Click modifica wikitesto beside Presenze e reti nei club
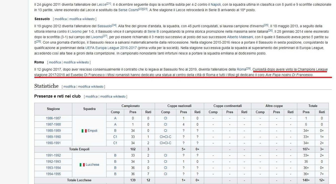336x184 pixels. 113,96
